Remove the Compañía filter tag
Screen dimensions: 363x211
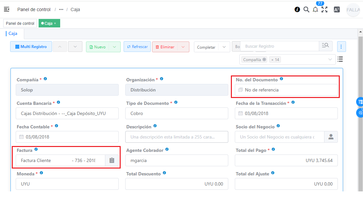click(x=264, y=59)
